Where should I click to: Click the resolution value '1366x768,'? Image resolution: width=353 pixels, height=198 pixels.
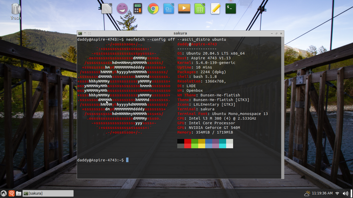pos(216,81)
